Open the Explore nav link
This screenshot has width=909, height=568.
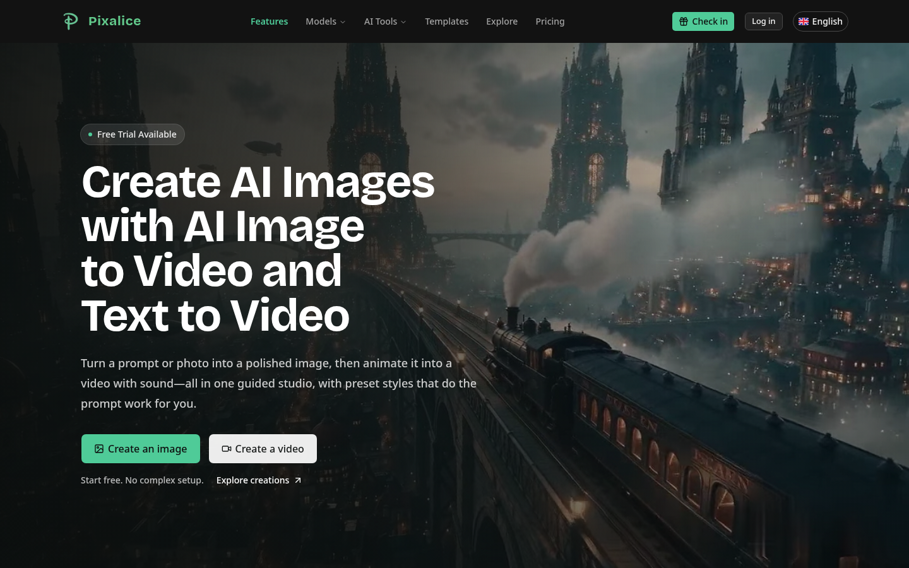point(502,21)
